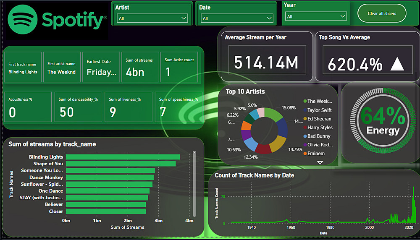The image size is (420, 240).
Task: Click the 64% Energy gauge
Action: (x=383, y=122)
